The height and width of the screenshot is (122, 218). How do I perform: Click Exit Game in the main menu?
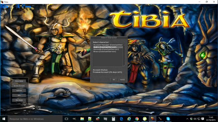tap(19, 100)
